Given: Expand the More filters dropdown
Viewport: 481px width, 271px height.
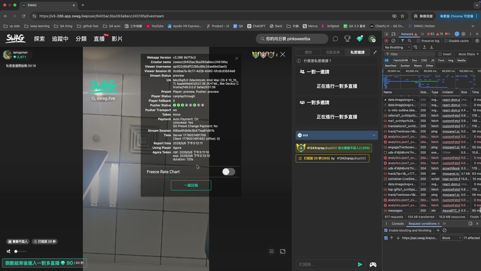Looking at the screenshot, I should coord(468,54).
